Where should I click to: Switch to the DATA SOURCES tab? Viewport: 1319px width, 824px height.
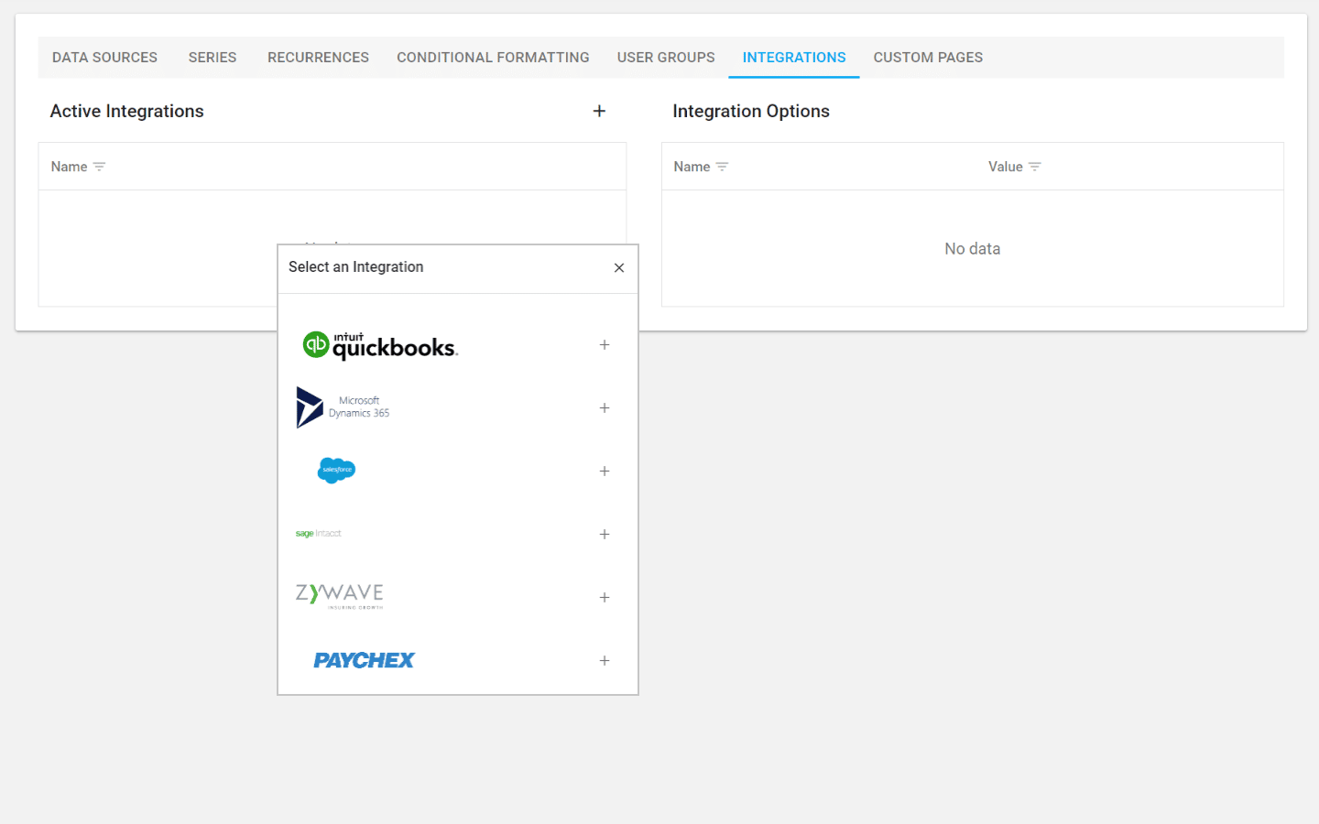coord(104,57)
